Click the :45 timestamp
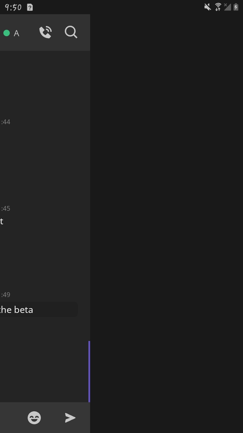This screenshot has height=433, width=243. coord(5,208)
